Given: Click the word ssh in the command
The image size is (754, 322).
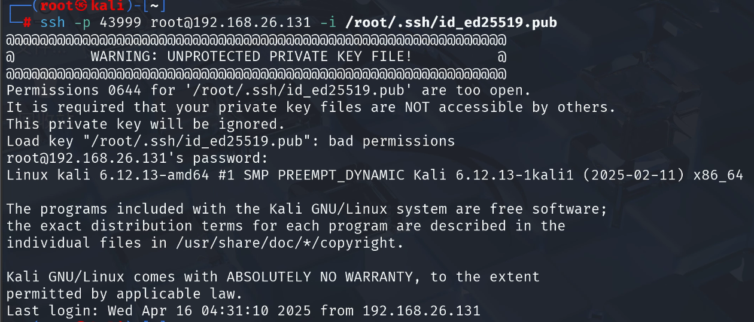Looking at the screenshot, I should point(53,23).
